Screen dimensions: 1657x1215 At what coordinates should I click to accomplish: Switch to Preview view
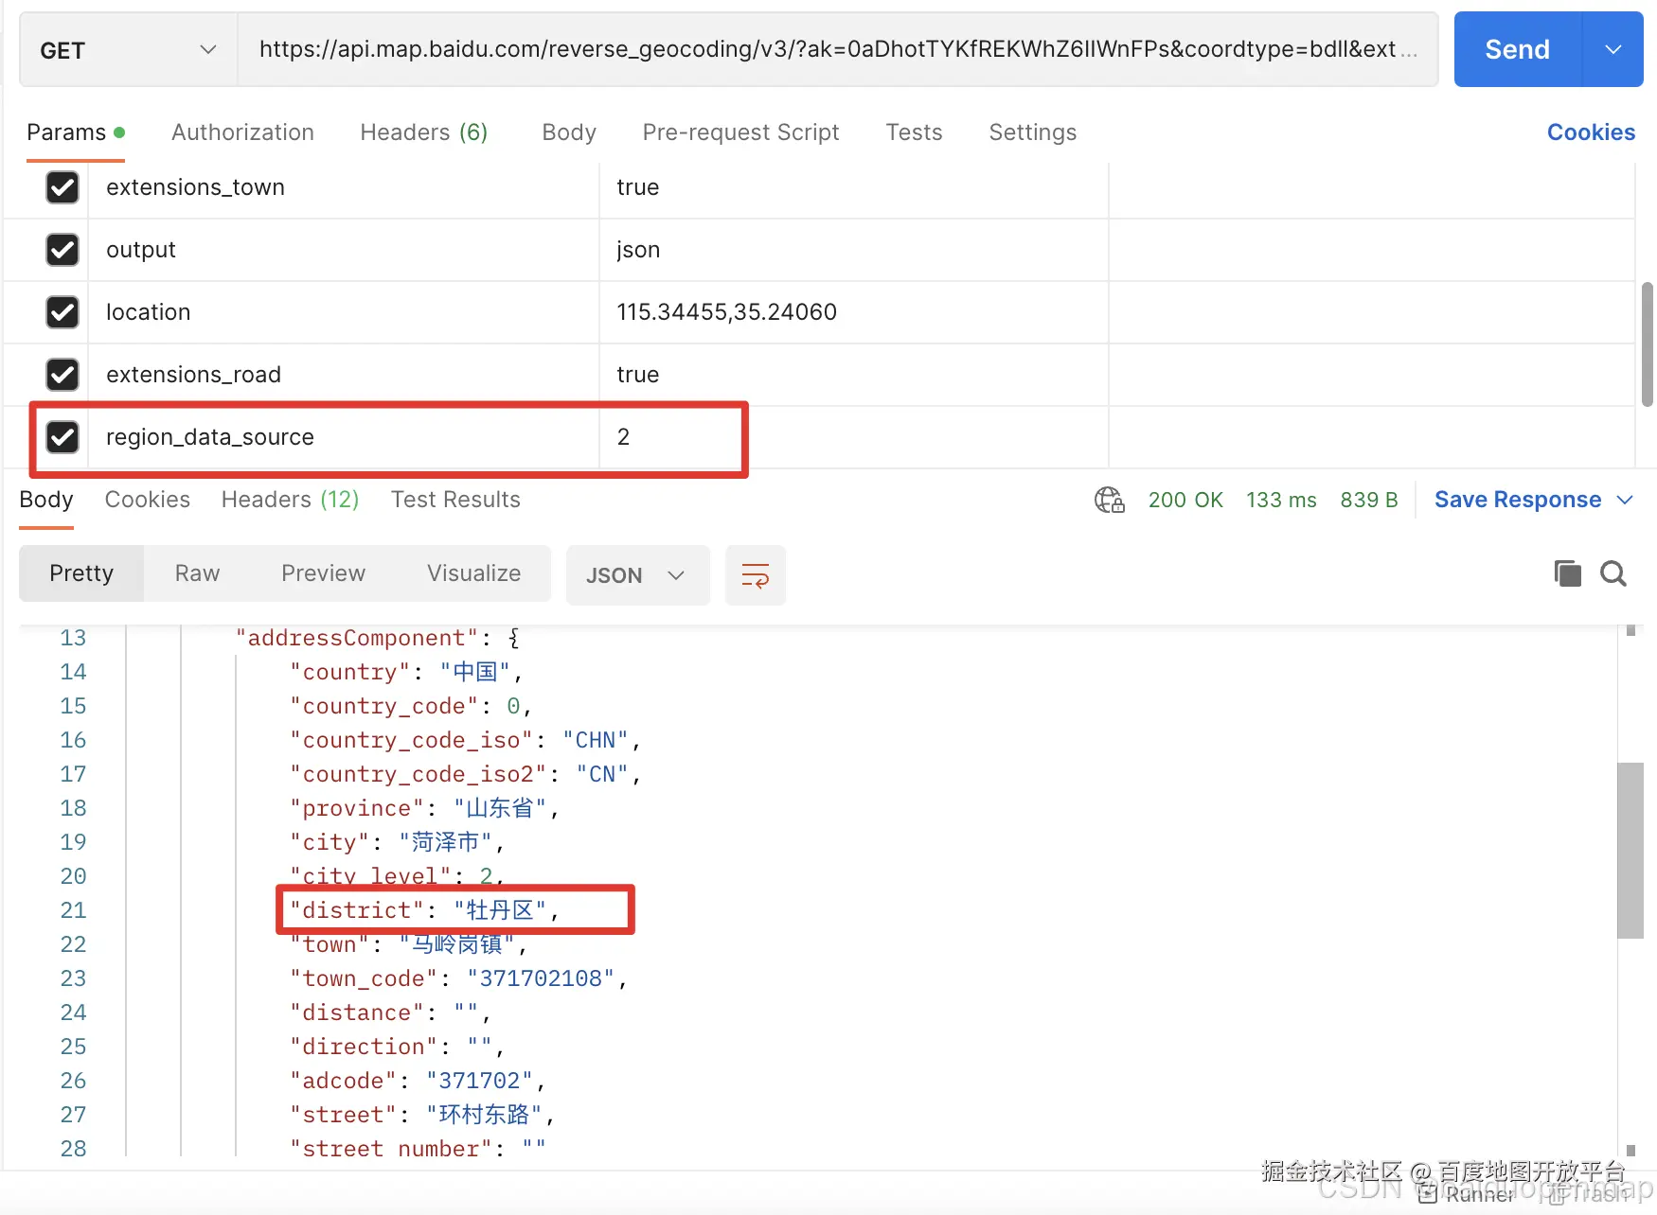coord(323,573)
